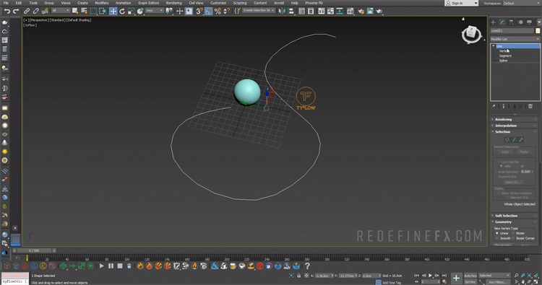Click the Stop simulation button
This screenshot has height=285, width=542.
pos(119,266)
